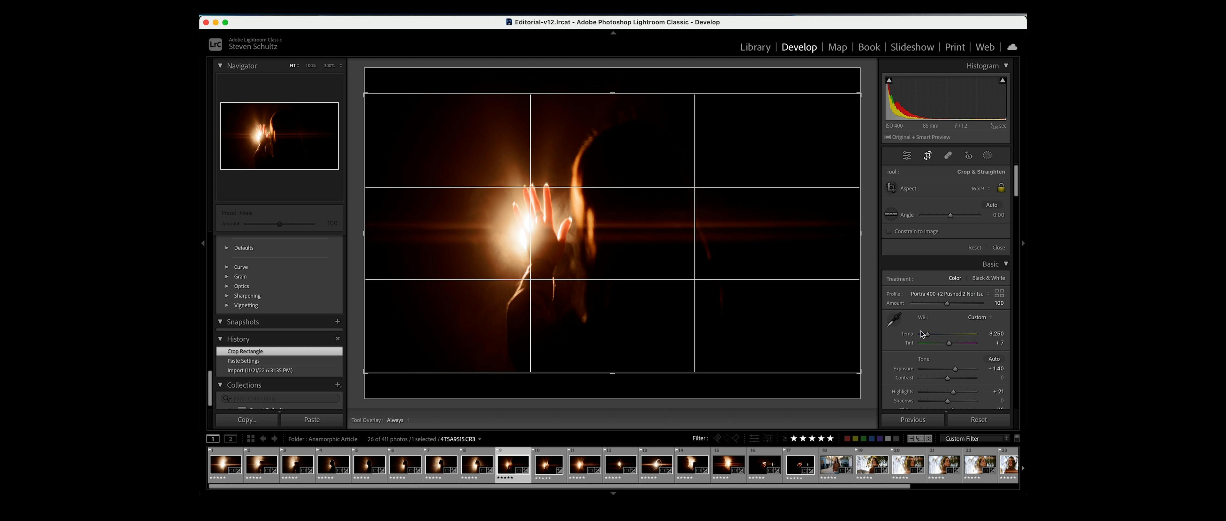Enable Constrain to Image checkbox

tap(889, 231)
